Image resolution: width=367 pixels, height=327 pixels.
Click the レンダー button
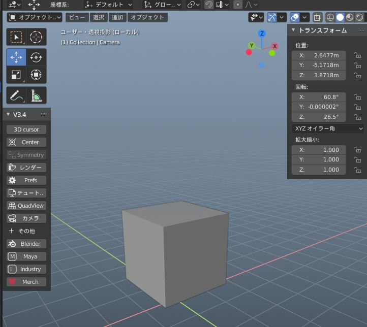[x=26, y=168]
